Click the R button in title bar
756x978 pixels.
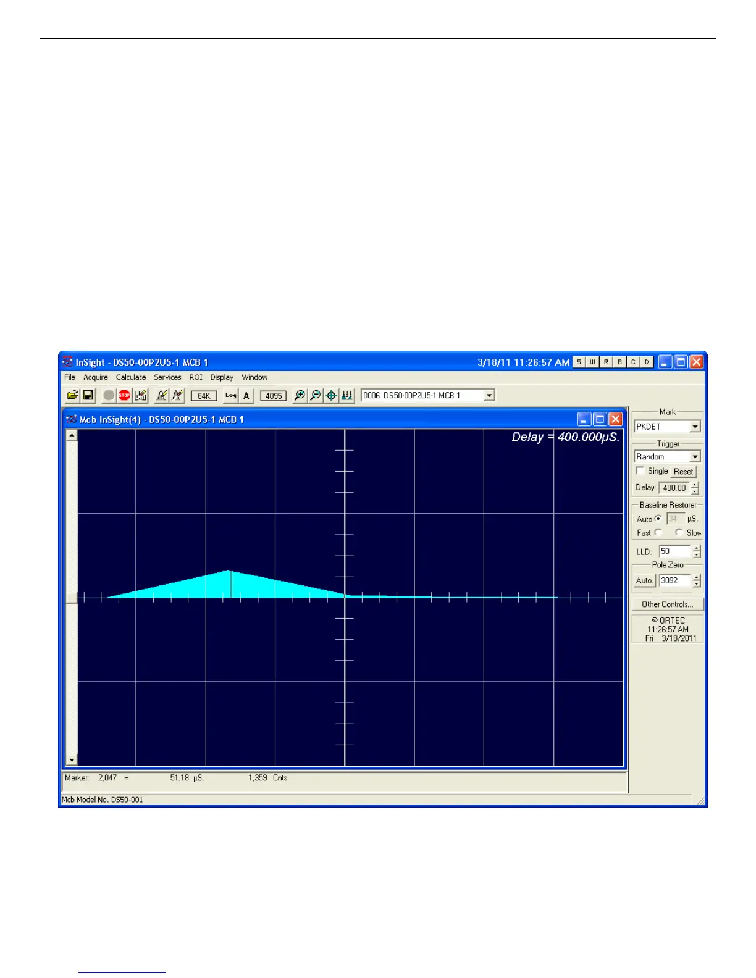(606, 362)
